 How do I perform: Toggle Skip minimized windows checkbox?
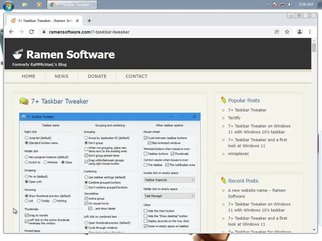[x=149, y=143]
